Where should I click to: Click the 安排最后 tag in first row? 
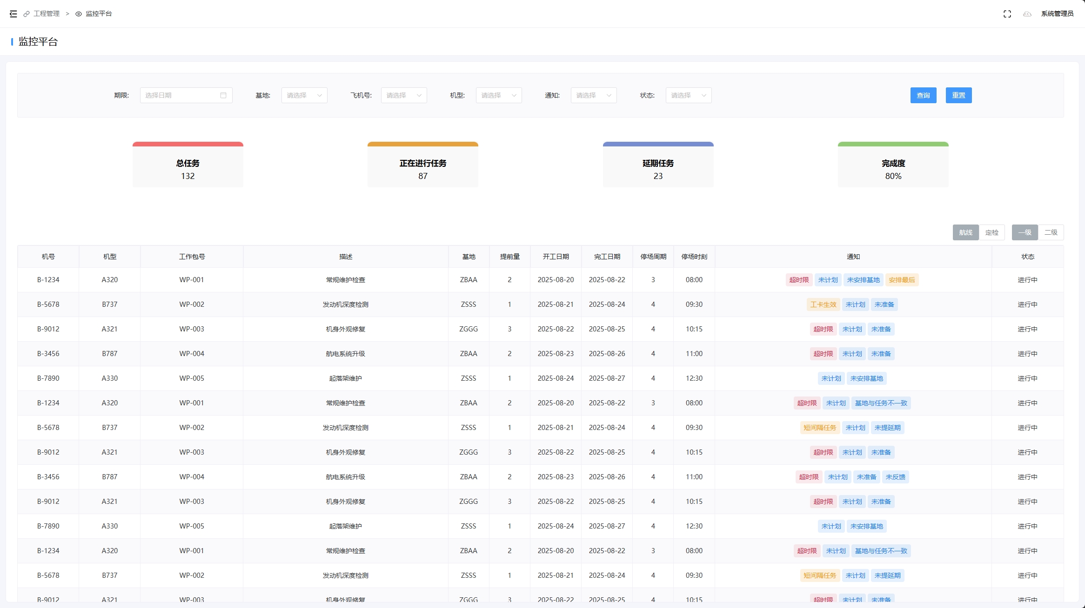902,280
